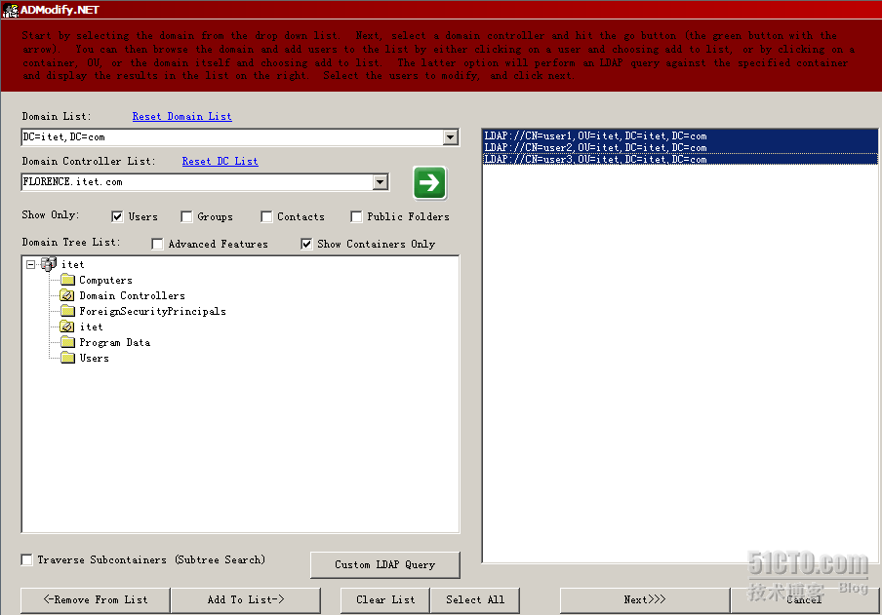This screenshot has width=882, height=615.
Task: Click the ForeignSecurityPrincipals folder icon
Action: (67, 311)
